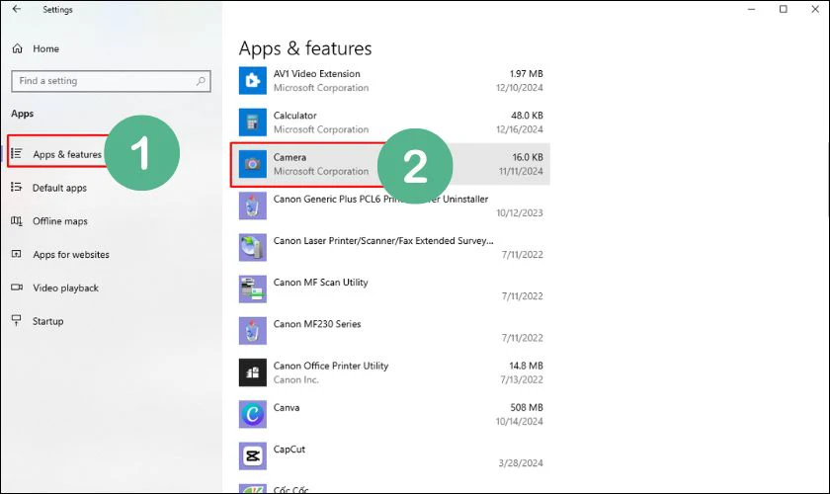The image size is (830, 494).
Task: Click the Offline maps icon
Action: [17, 220]
